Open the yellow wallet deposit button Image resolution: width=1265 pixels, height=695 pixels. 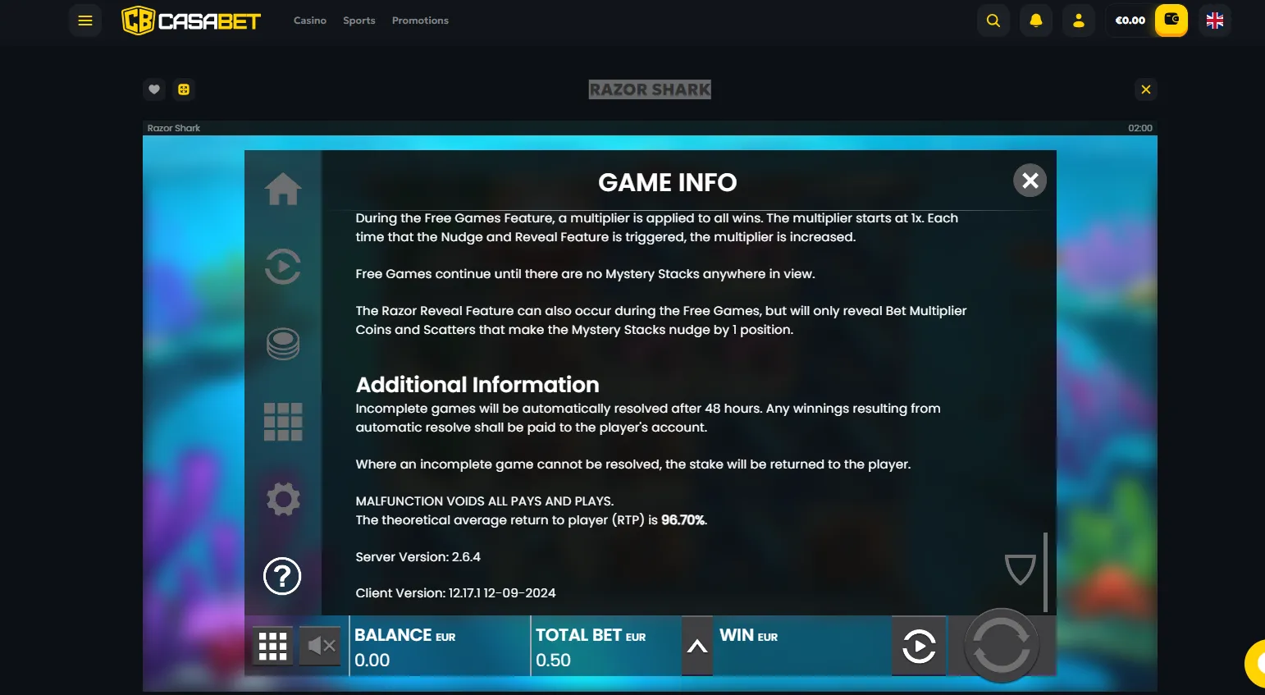tap(1171, 21)
